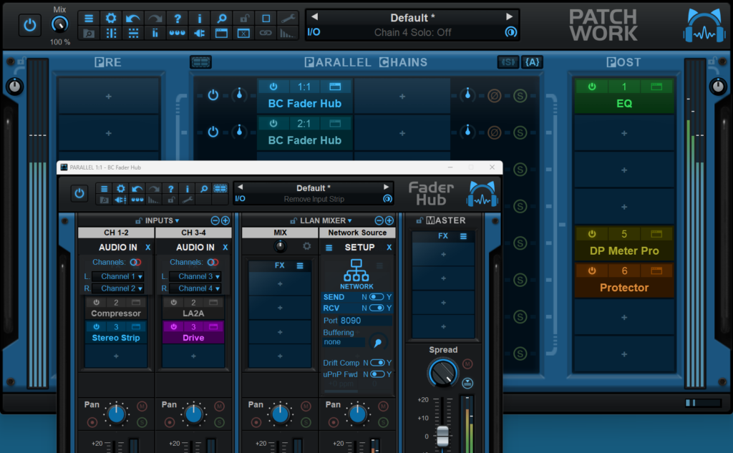Viewport: 733px width, 453px height.
Task: Click the {A} button in Parallel Chains header
Action: point(532,62)
